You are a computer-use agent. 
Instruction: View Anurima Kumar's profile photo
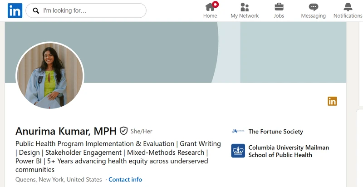point(50,76)
